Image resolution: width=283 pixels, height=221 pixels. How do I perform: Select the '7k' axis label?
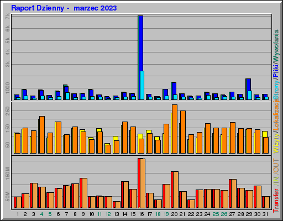click(8, 17)
